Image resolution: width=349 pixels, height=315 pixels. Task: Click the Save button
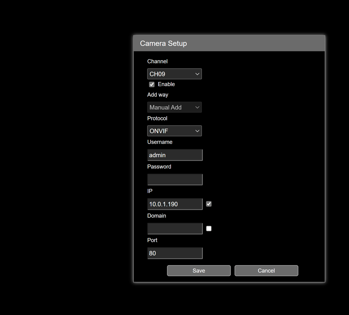pos(199,270)
